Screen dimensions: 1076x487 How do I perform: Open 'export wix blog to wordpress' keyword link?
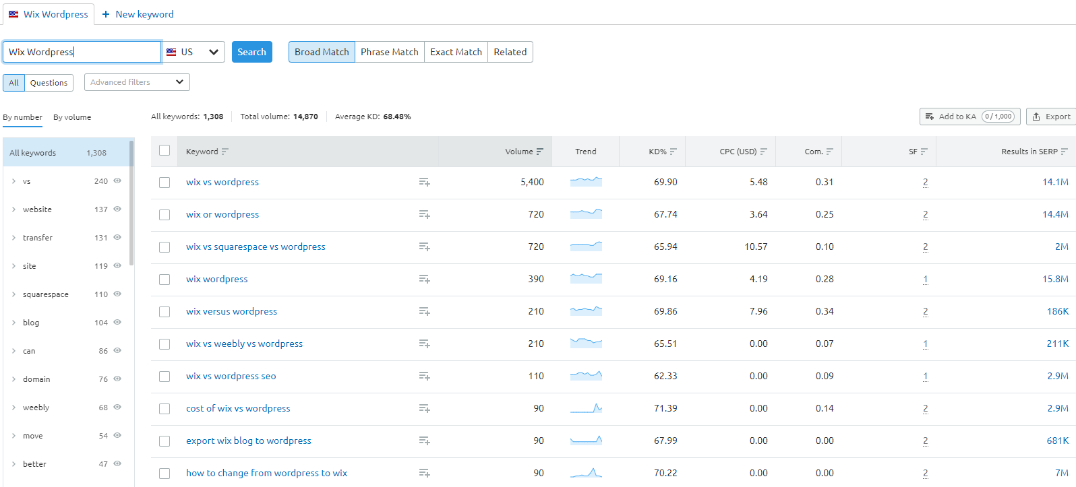(249, 441)
